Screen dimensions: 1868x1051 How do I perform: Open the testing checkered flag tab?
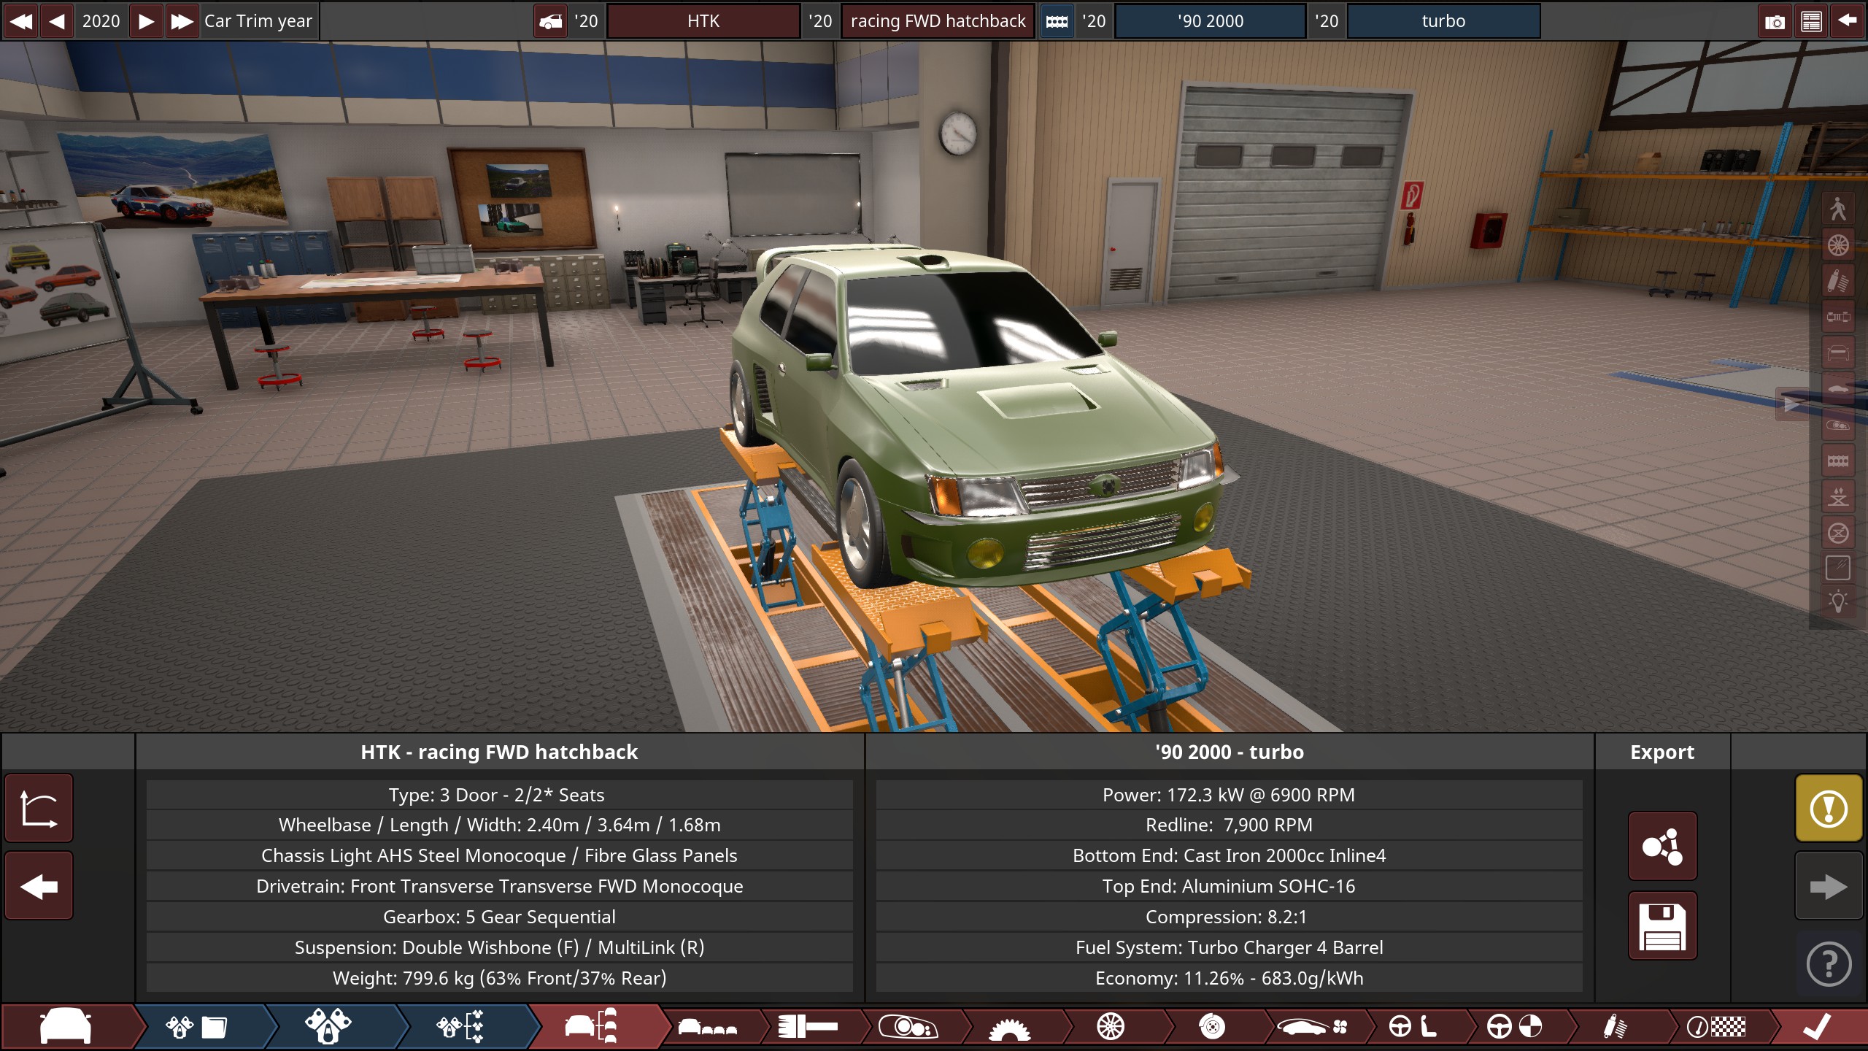[1716, 1027]
